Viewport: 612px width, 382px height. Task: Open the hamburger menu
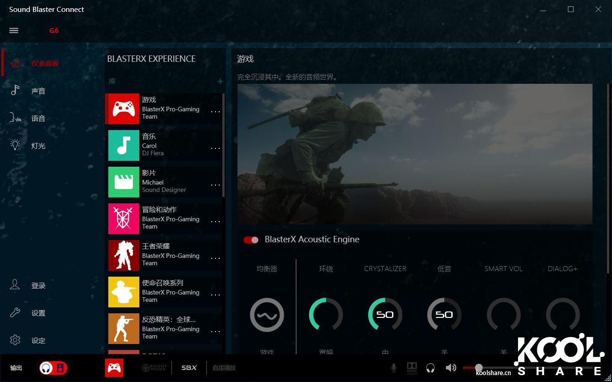[x=14, y=31]
